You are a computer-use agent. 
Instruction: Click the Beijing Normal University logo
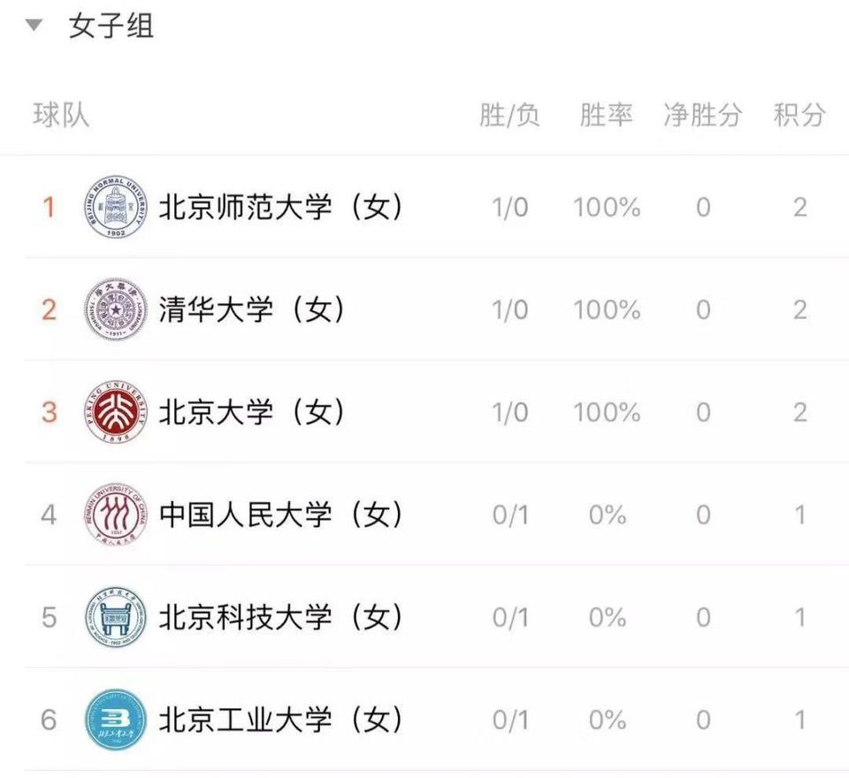(116, 207)
